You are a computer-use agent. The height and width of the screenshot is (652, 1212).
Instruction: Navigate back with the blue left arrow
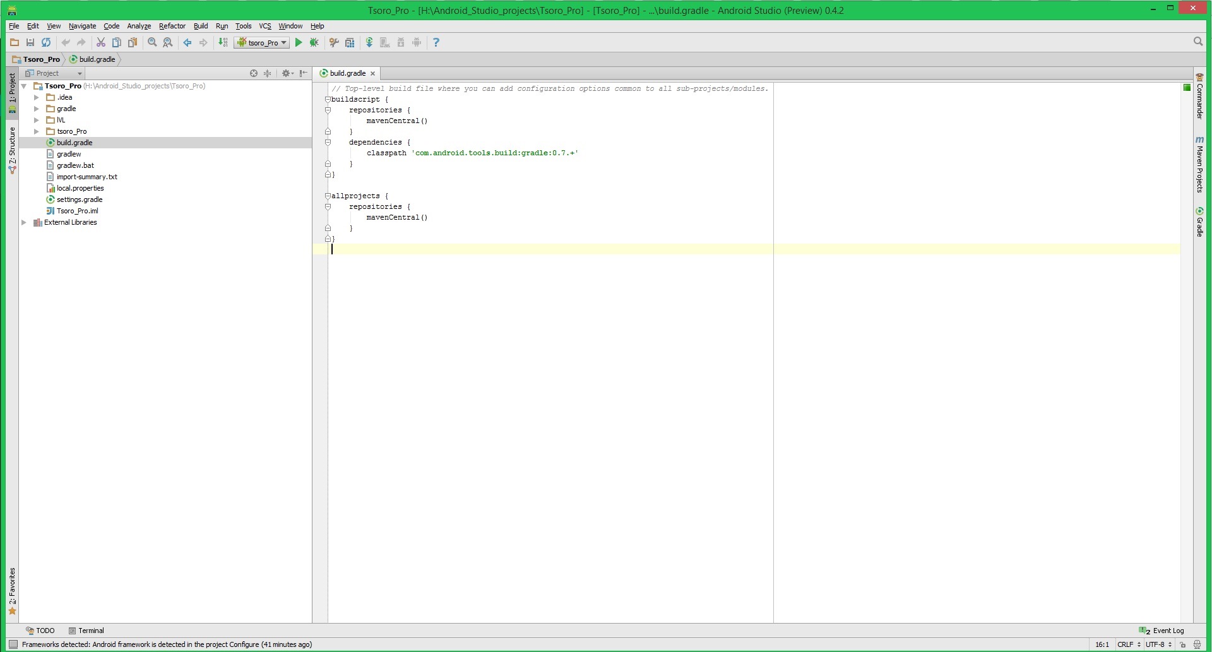(187, 42)
